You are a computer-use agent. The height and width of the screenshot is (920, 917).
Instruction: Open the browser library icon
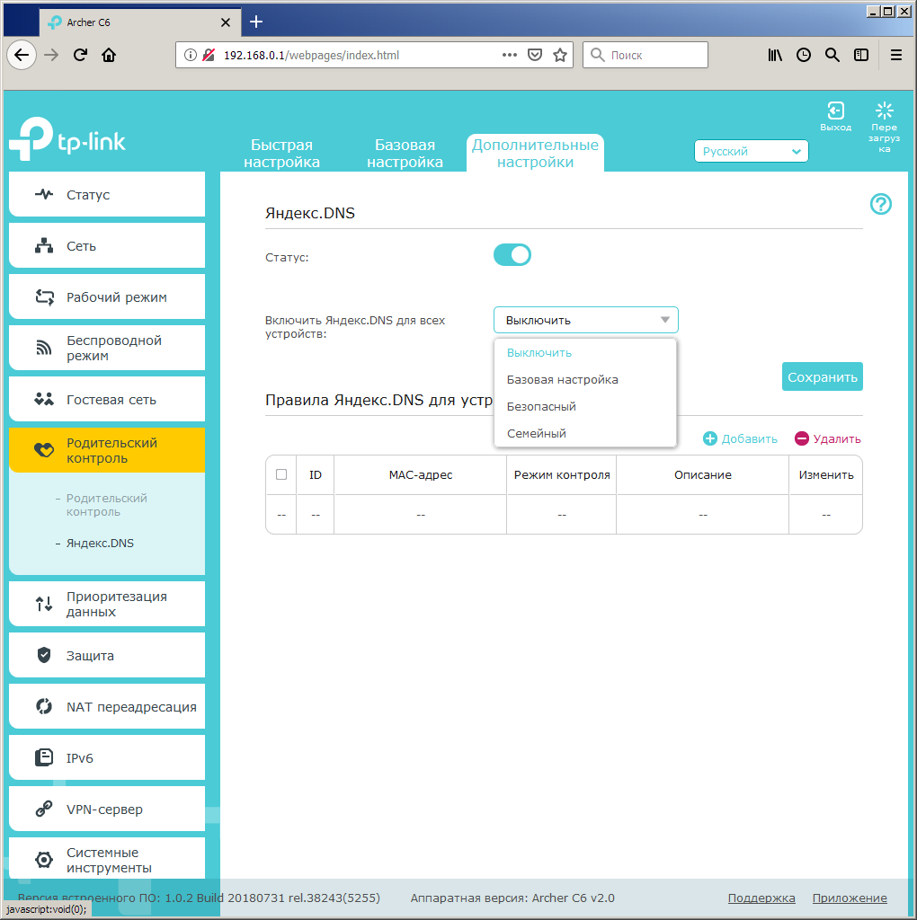[775, 55]
